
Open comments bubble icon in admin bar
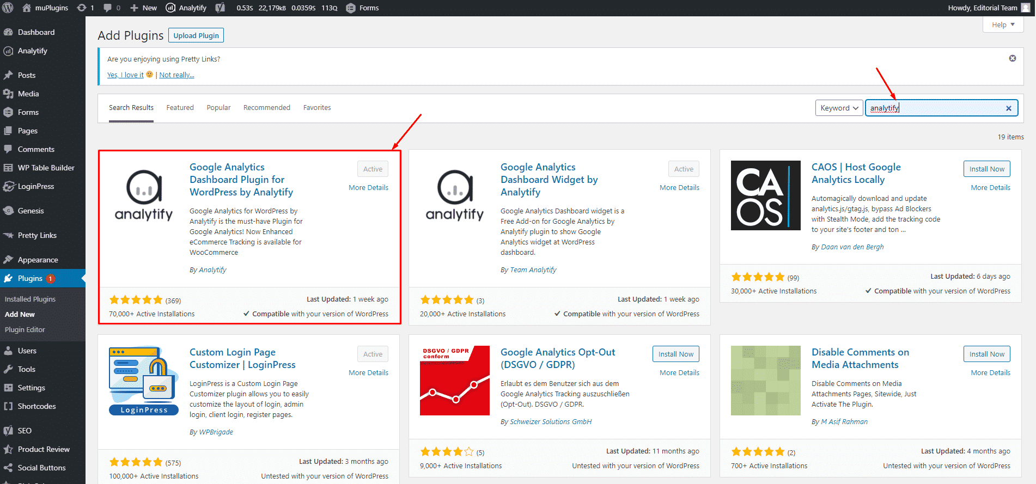(107, 8)
